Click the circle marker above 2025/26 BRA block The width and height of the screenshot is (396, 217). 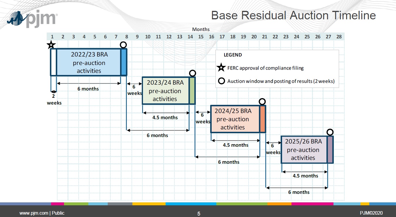click(x=330, y=132)
